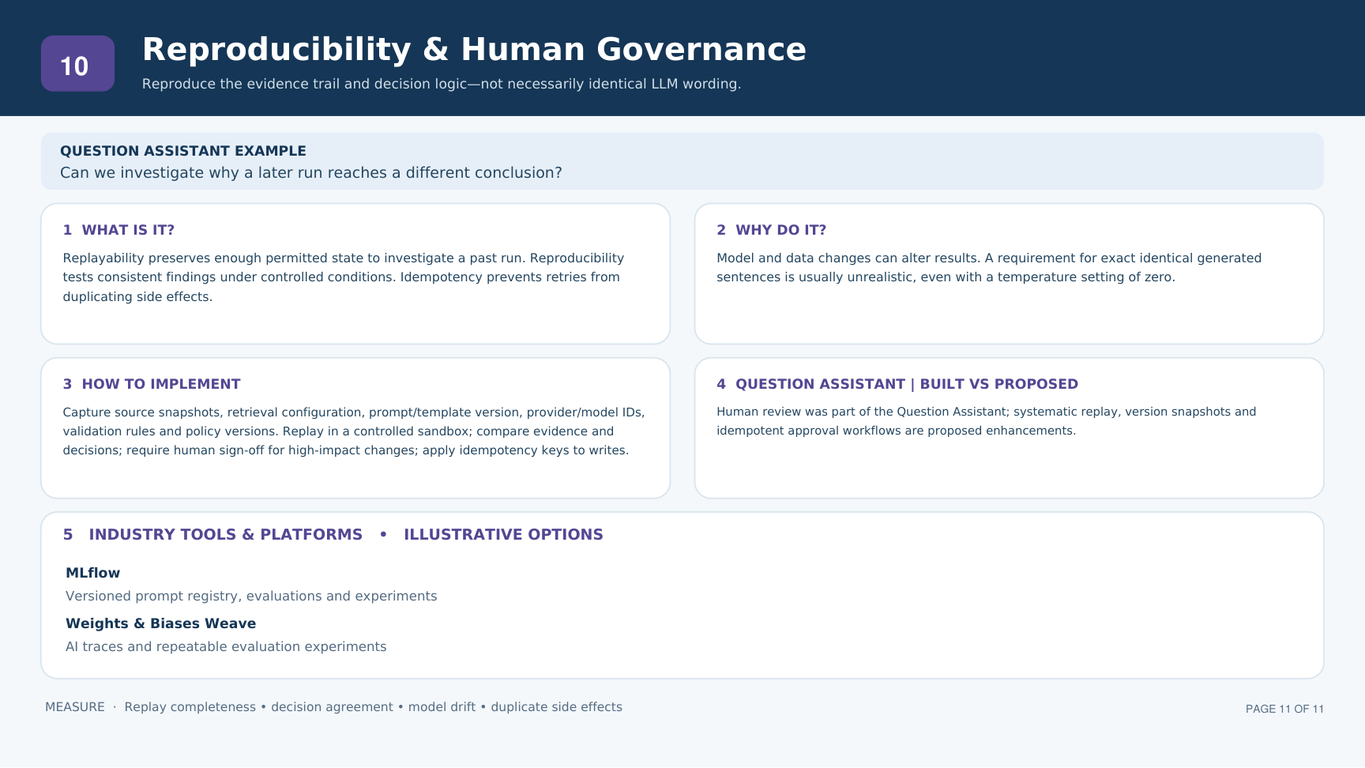1365x768 pixels.
Task: Select the QUESTION ASSISTANT EXAMPLE heading
Action: pyautogui.click(x=183, y=151)
